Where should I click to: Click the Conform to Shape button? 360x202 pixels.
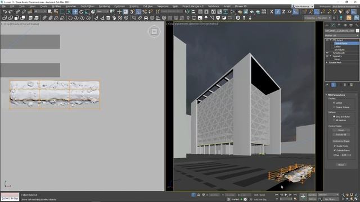[x=341, y=141]
